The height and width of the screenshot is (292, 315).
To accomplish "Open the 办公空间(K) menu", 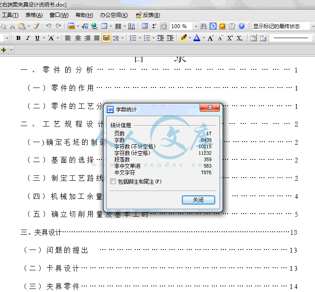I will 114,15.
